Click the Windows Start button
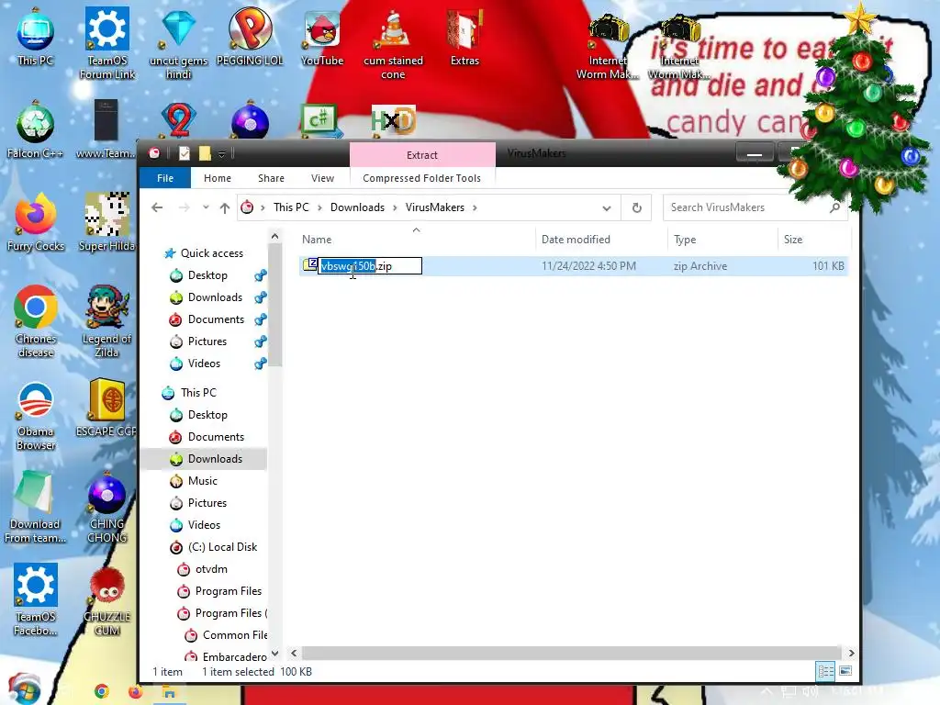The image size is (940, 705). 24,688
